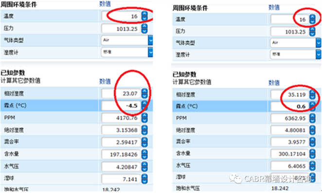Click 数值 header above left panel 相对湿度
This screenshot has width=322, height=193.
pyautogui.click(x=105, y=81)
